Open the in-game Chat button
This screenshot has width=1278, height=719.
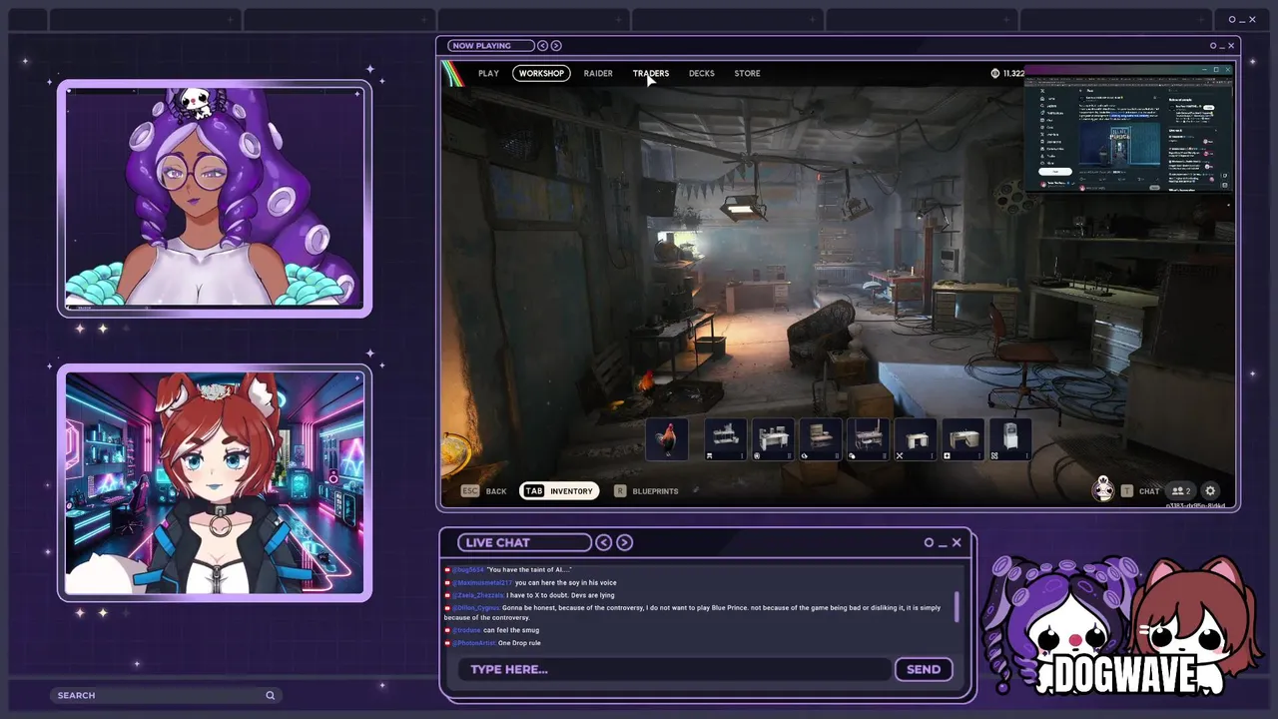click(x=1140, y=490)
